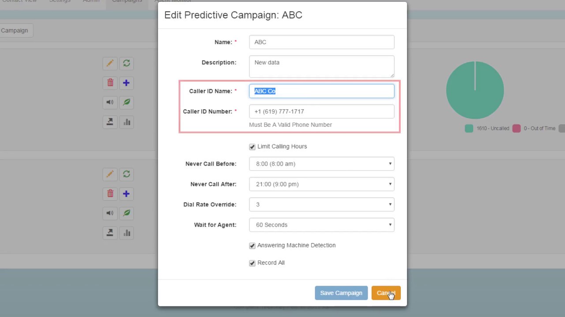Click the teal Uncalled legend swatch
Viewport: 565px width, 317px height.
(x=469, y=129)
